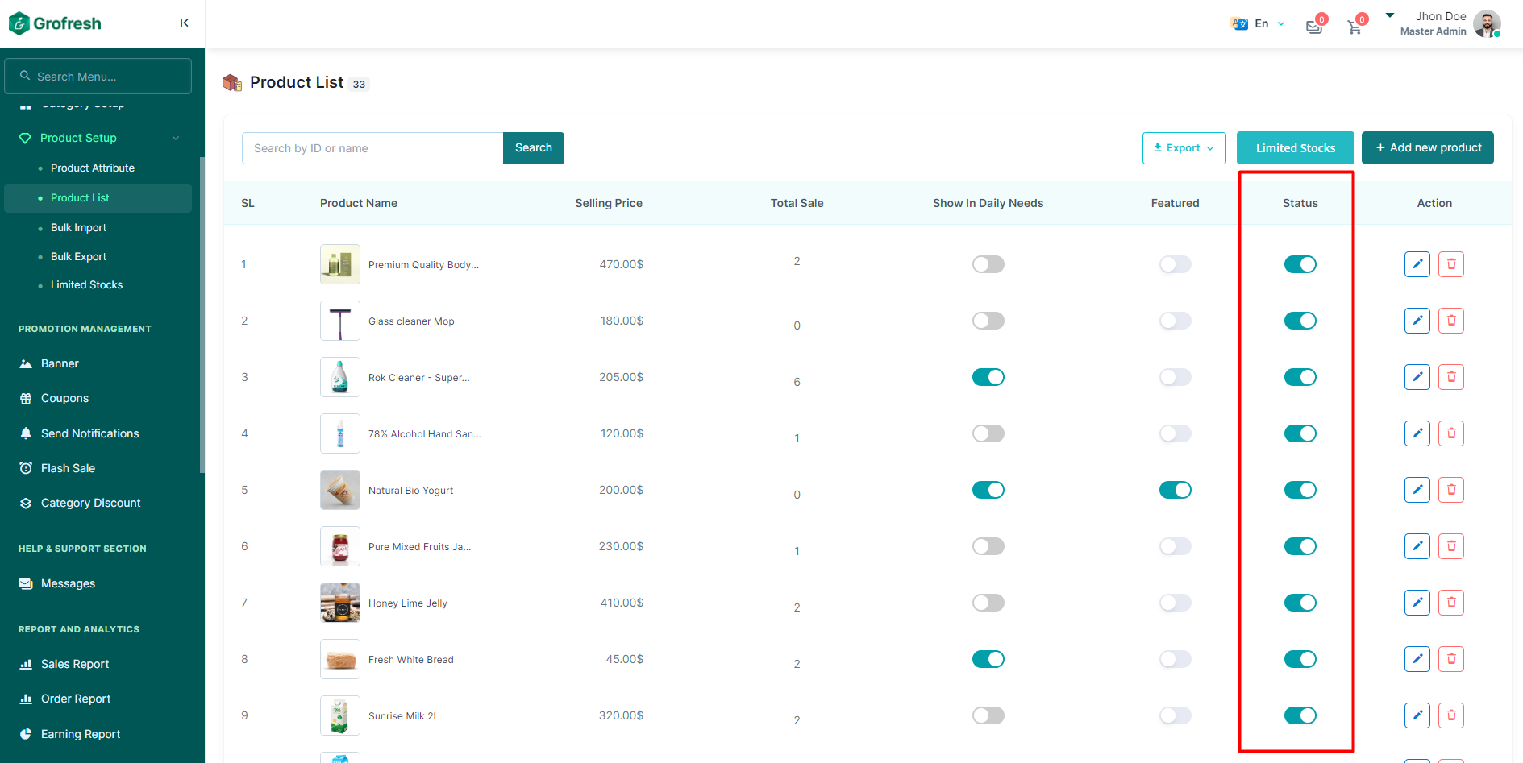This screenshot has width=1523, height=763.
Task: Delete Premium Quality Body product
Action: pyautogui.click(x=1451, y=264)
